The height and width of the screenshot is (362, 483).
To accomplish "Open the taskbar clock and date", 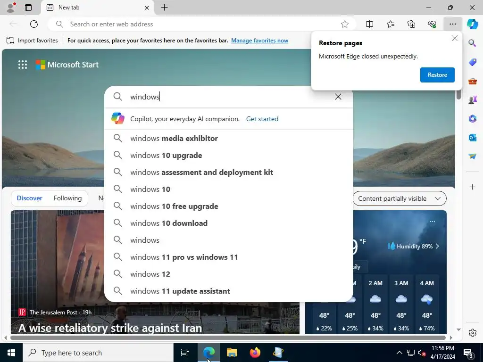I will click(x=443, y=353).
